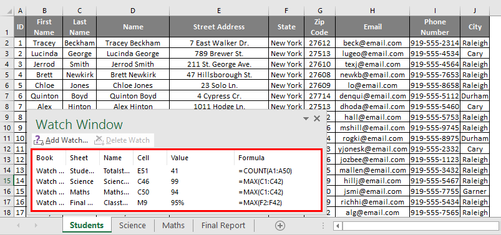Select the Science watch row for cell C46

[177, 181]
